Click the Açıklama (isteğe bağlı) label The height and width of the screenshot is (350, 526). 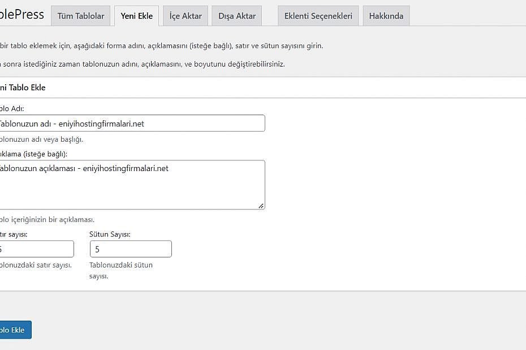[34, 154]
